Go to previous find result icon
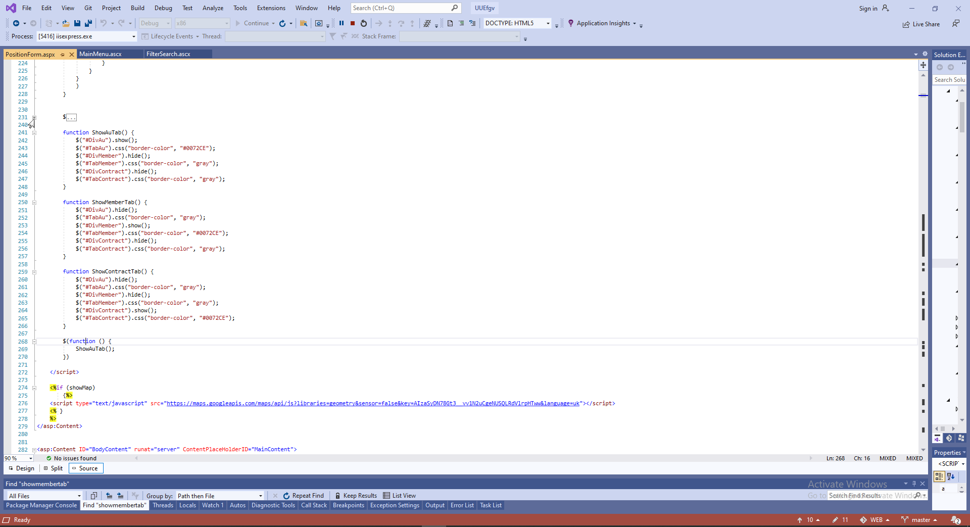Image resolution: width=970 pixels, height=527 pixels. [109, 496]
